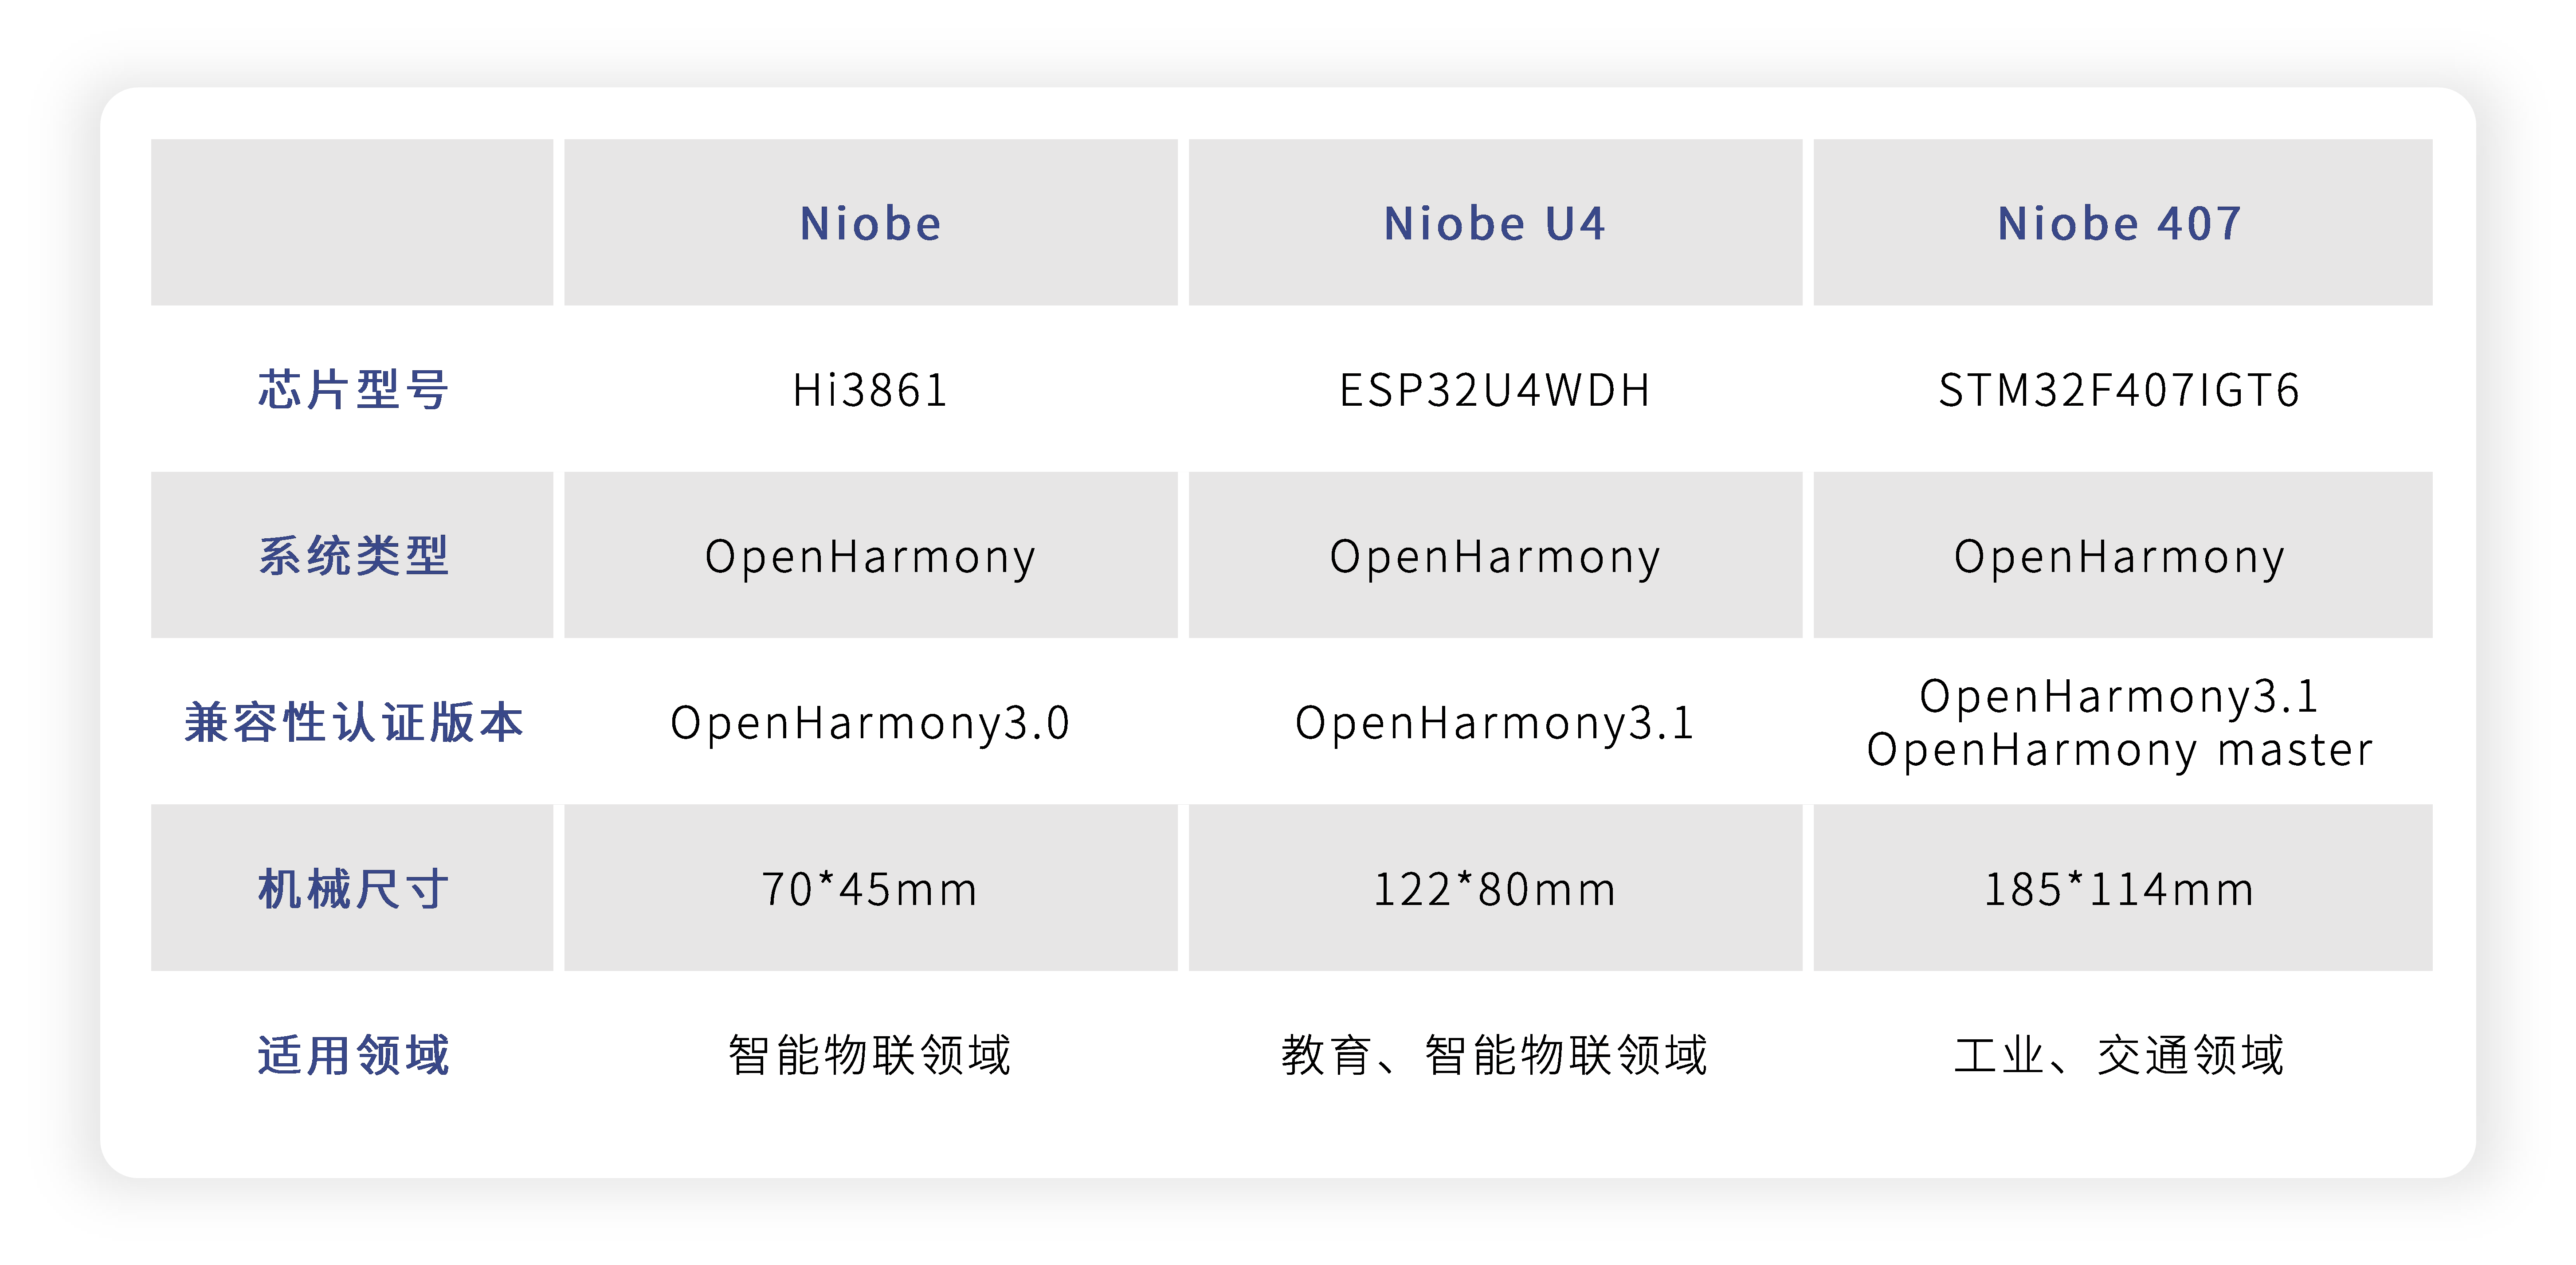Click the Niobe 407 column header

[2122, 222]
